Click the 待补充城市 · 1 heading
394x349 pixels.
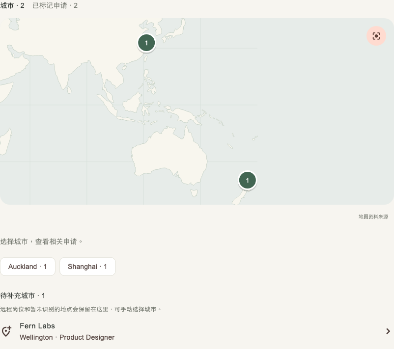pos(23,295)
